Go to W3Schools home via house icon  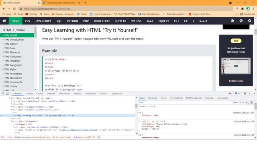pos(4,21)
